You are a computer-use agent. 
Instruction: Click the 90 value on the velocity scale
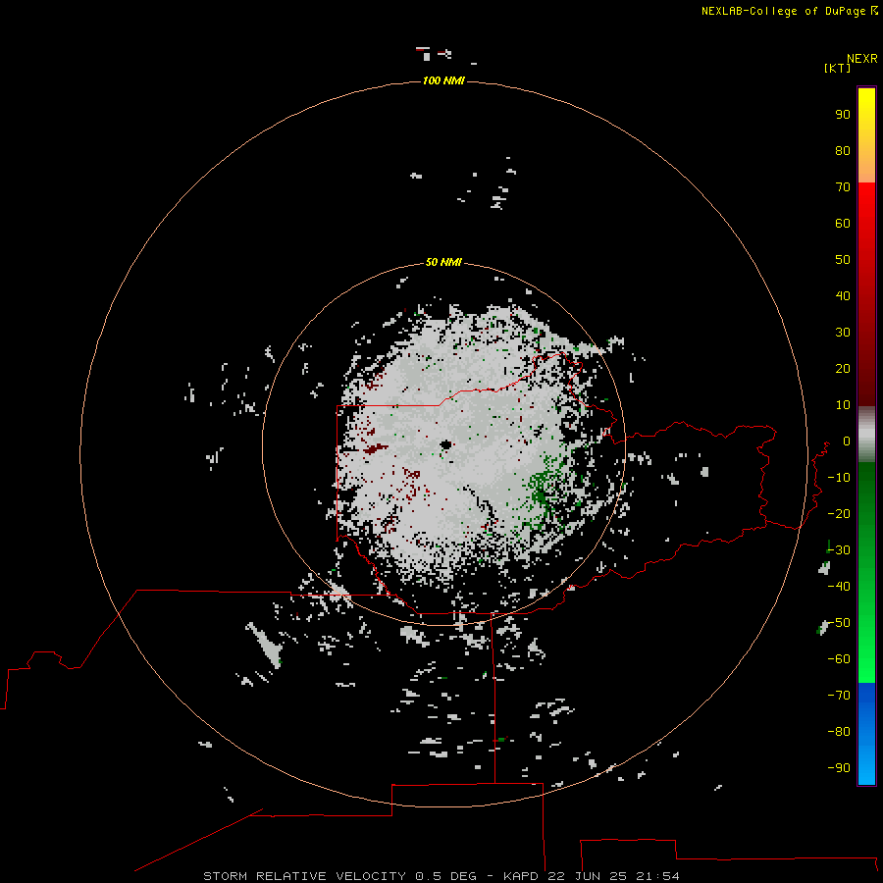843,115
